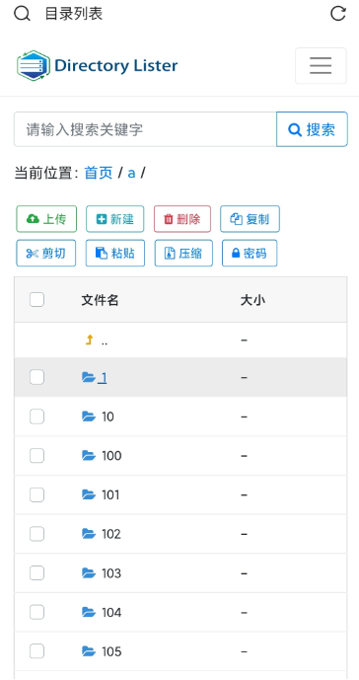Click the 密码 lock password button

250,253
